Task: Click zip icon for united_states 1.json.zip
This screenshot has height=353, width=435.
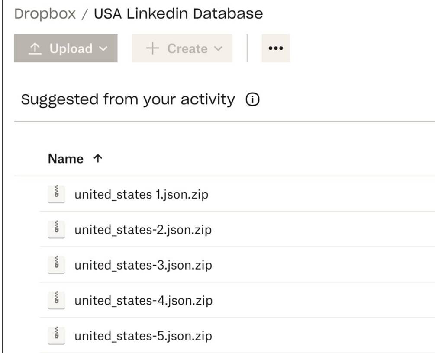Action: (56, 193)
